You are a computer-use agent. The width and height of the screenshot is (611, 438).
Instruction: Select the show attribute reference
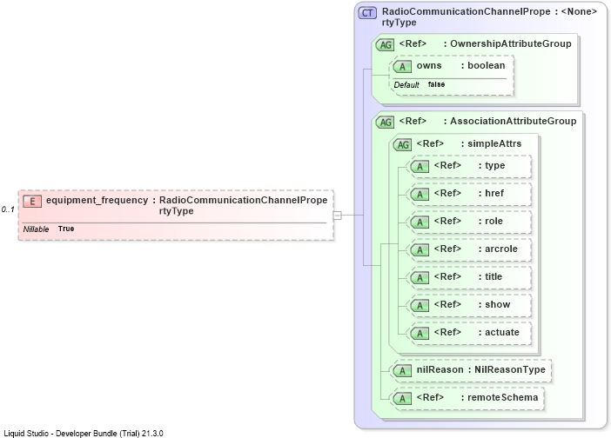497,304
